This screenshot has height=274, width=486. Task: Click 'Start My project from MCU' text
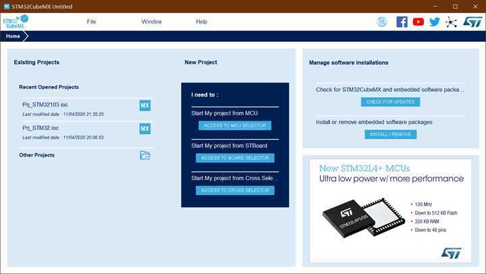[224, 113]
